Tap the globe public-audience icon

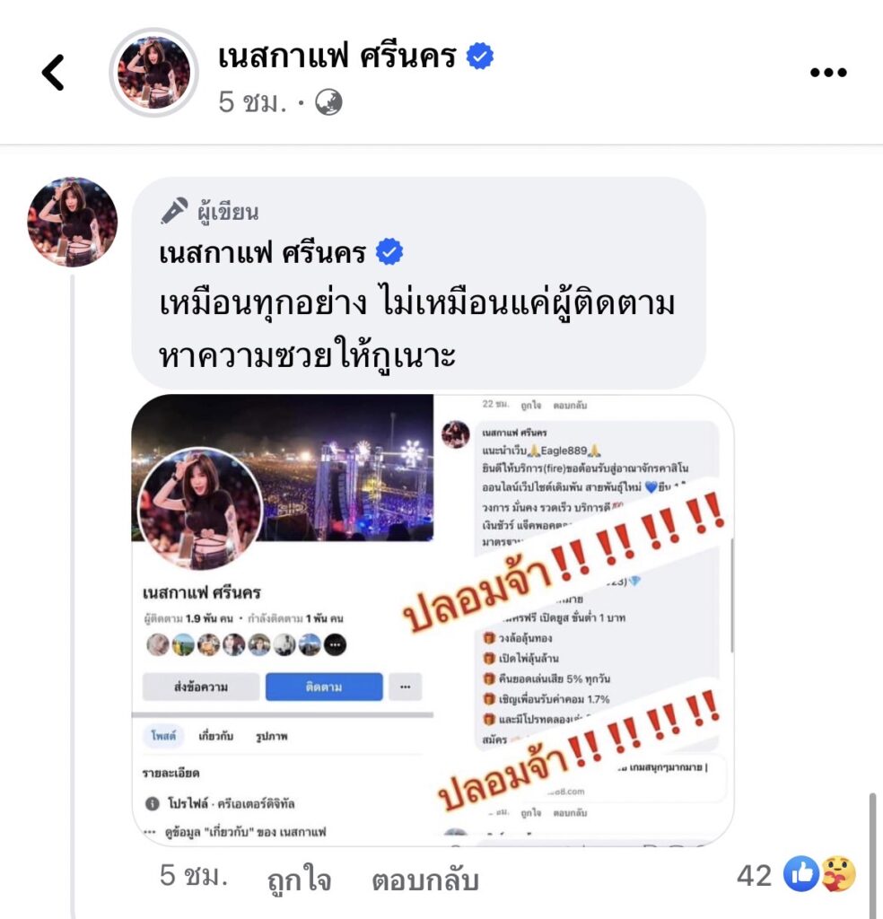328,102
